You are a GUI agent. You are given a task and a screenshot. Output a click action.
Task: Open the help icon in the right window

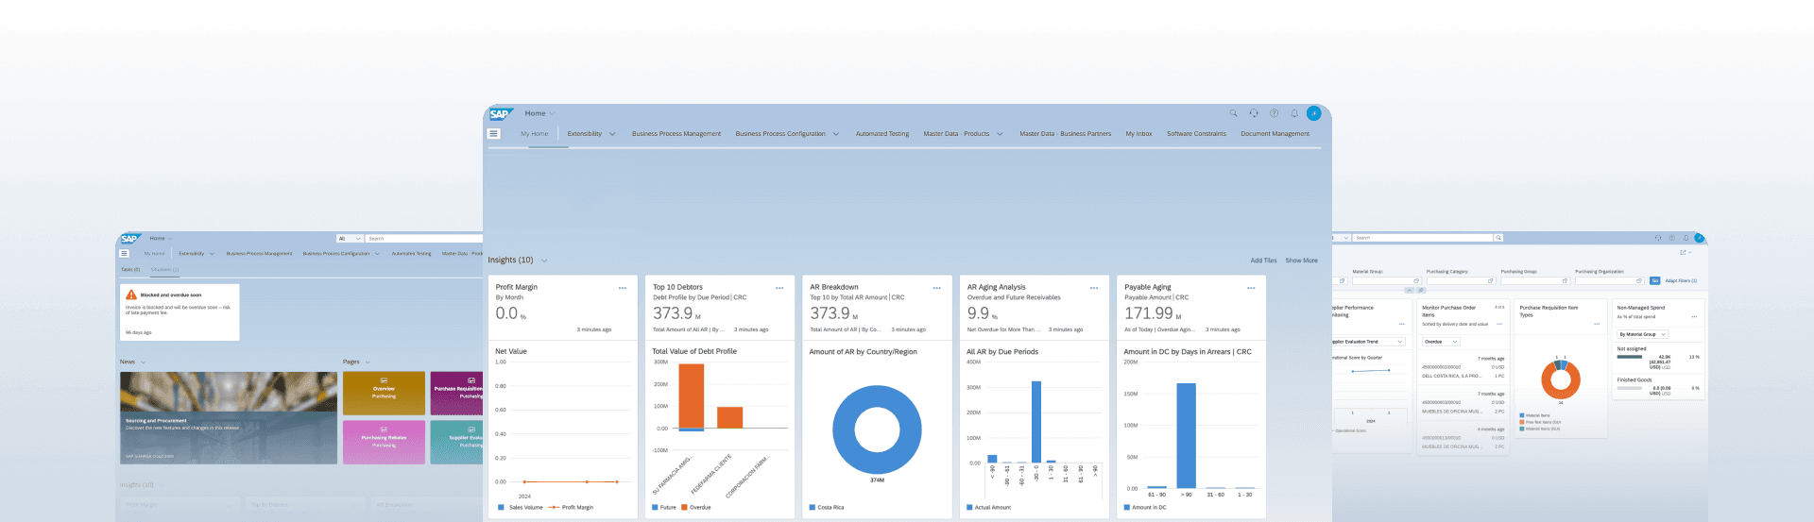pos(1671,238)
